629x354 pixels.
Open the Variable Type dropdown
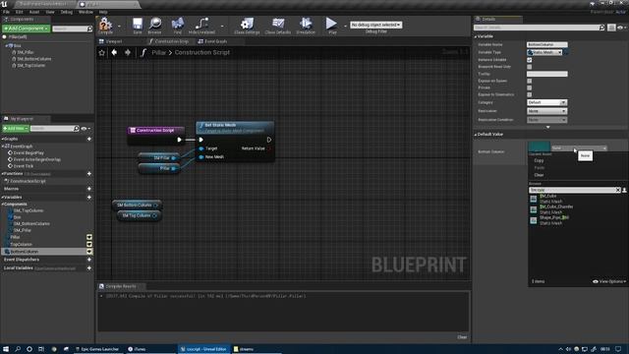pos(544,52)
